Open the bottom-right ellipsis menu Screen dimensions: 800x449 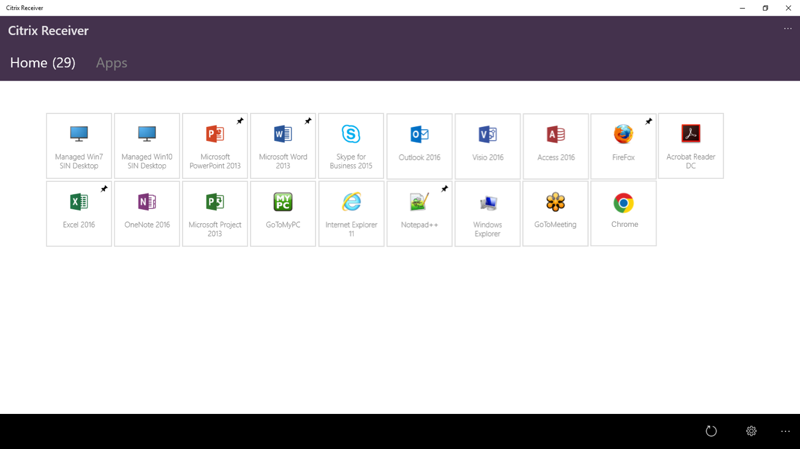click(x=785, y=431)
